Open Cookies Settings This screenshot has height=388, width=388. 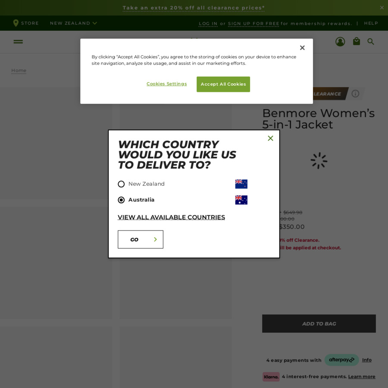click(166, 84)
